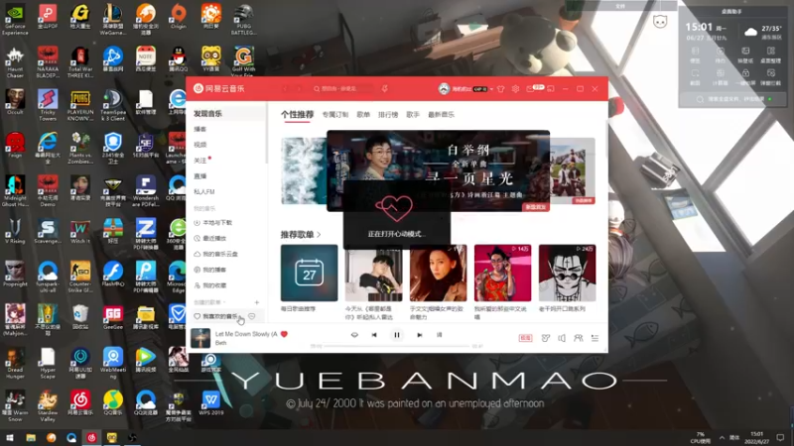Open the skin theme shirt icon
This screenshot has height=446, width=794.
501,89
